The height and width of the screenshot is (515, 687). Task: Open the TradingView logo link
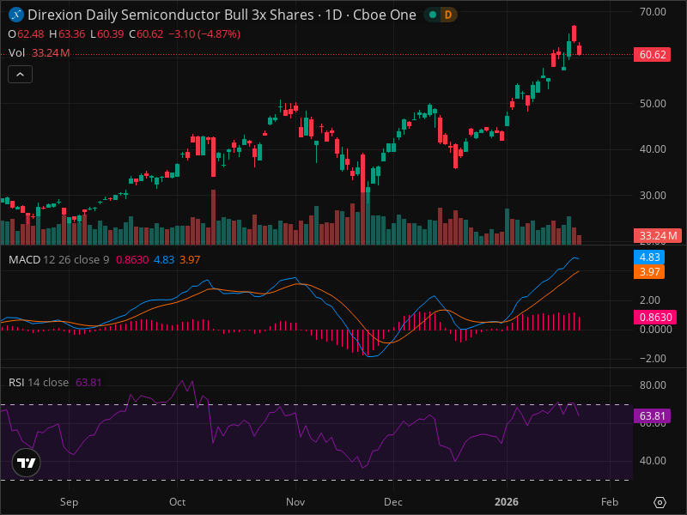[27, 463]
